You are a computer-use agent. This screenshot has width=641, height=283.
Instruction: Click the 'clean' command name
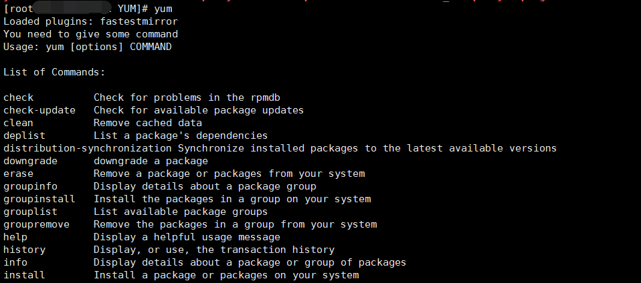18,123
